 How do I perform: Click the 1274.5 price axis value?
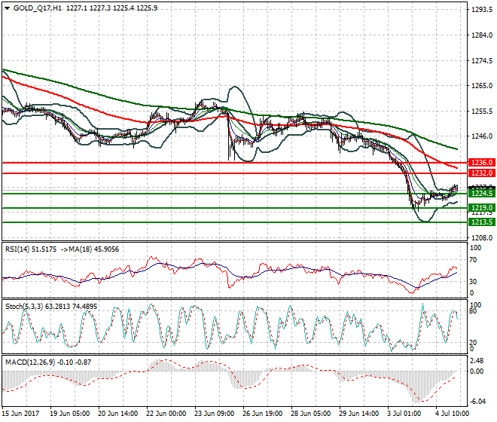tap(482, 60)
